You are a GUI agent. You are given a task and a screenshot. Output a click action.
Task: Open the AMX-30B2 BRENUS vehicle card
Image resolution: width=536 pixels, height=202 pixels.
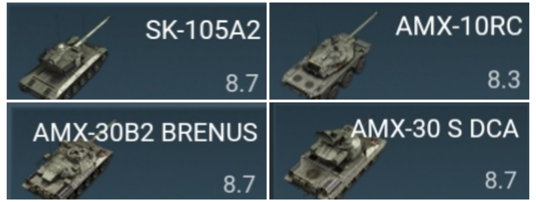[x=137, y=151]
